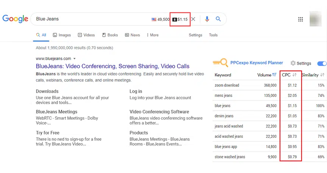Open the BlueJeans Meetings sitelink
Image resolution: width=327 pixels, height=173 pixels.
(x=56, y=112)
